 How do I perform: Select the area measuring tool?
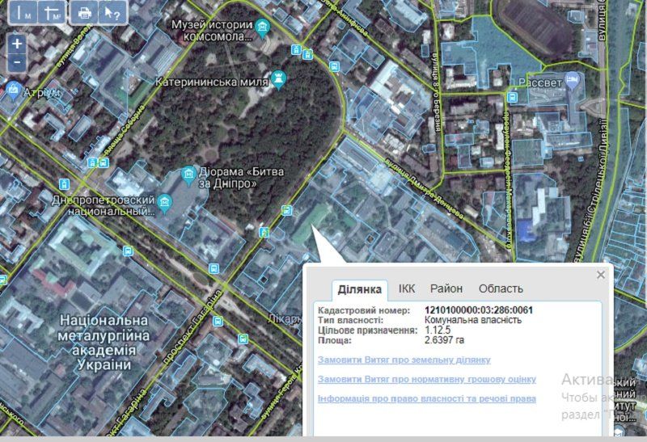tap(52, 12)
